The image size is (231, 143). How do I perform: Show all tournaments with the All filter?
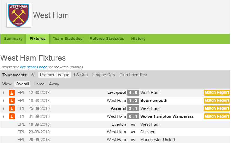point(33,75)
